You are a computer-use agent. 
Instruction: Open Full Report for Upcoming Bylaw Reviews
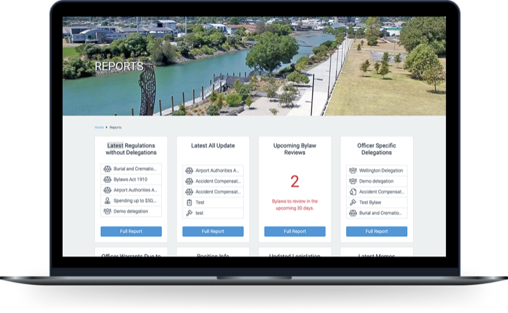point(295,231)
